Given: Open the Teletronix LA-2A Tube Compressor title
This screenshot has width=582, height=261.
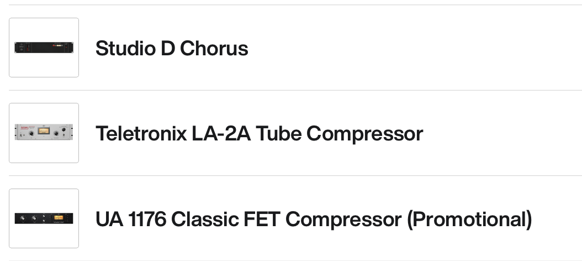Looking at the screenshot, I should coord(259,133).
